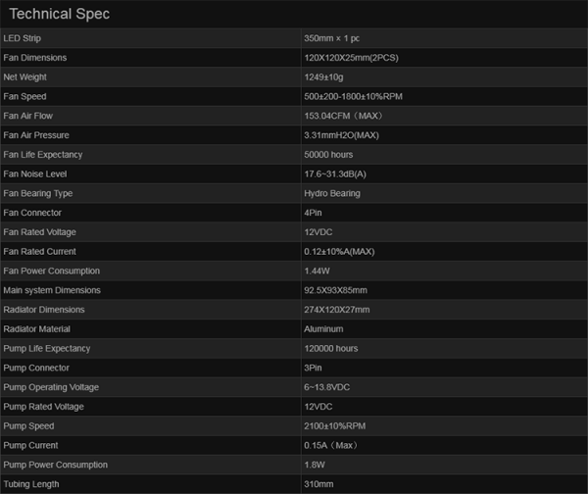Select the 50000 hours value

pyautogui.click(x=329, y=155)
